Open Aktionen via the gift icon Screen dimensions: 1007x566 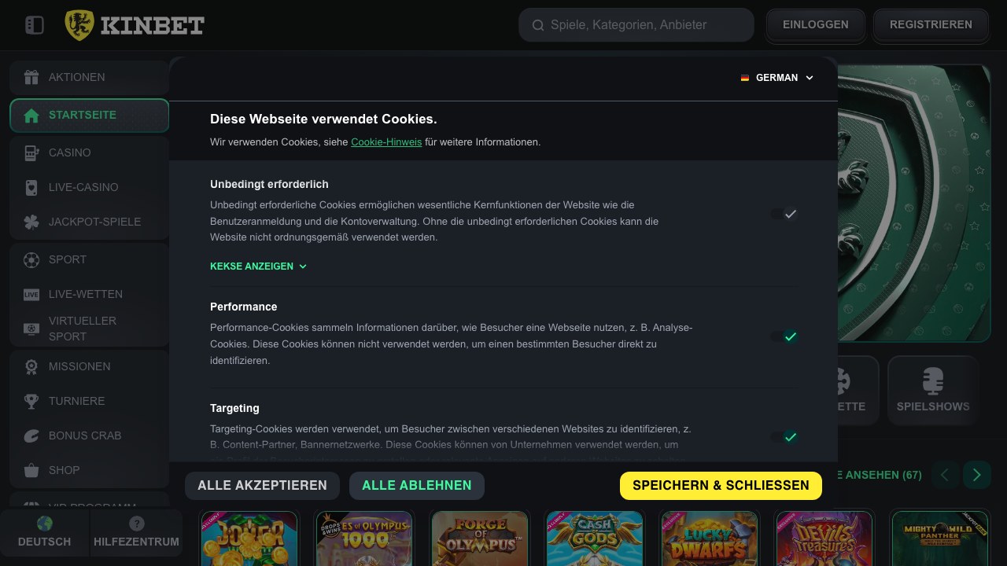(31, 77)
